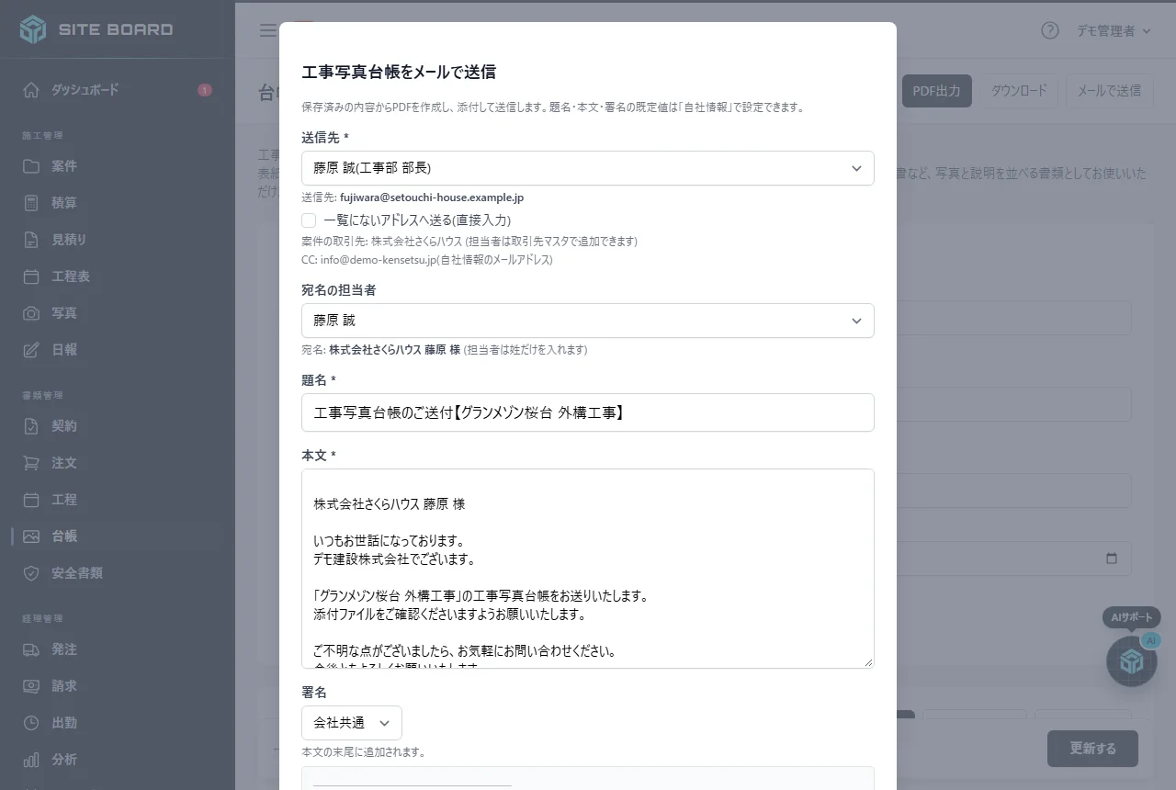Click the 請求 banknote icon
Screen dimensions: 1176x790
coord(31,686)
